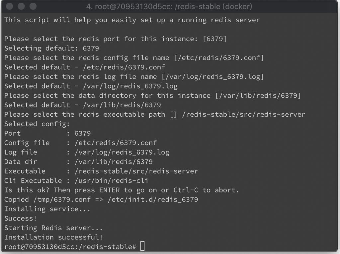Click the 'Installing service...' line
Viewport: 340px width, 254px height.
coord(47,209)
